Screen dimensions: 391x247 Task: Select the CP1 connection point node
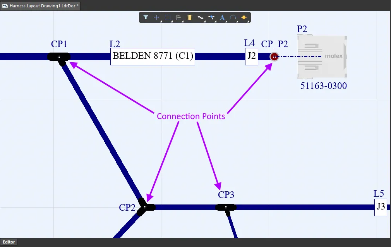tap(59, 57)
